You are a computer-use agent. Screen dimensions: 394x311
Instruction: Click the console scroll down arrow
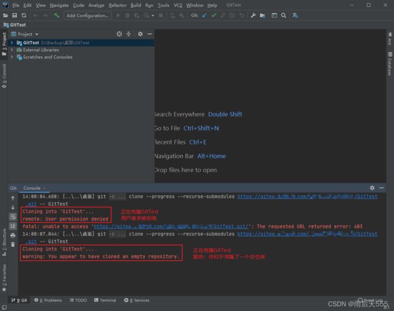[13, 207]
